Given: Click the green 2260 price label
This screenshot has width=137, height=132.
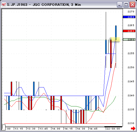Looking at the screenshot, I should 129,40.
